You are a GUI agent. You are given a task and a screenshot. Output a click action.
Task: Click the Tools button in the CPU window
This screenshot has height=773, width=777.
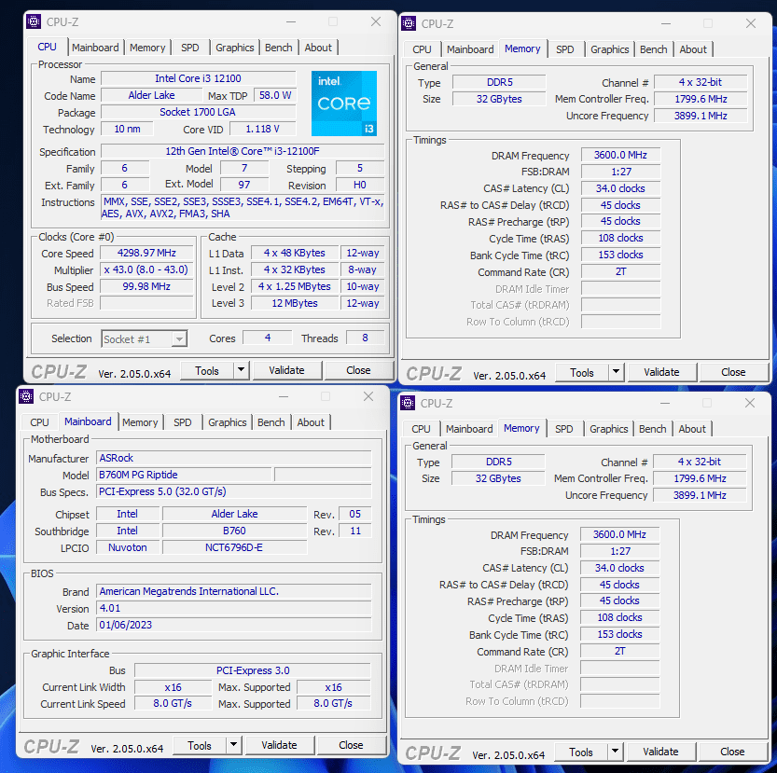point(207,370)
